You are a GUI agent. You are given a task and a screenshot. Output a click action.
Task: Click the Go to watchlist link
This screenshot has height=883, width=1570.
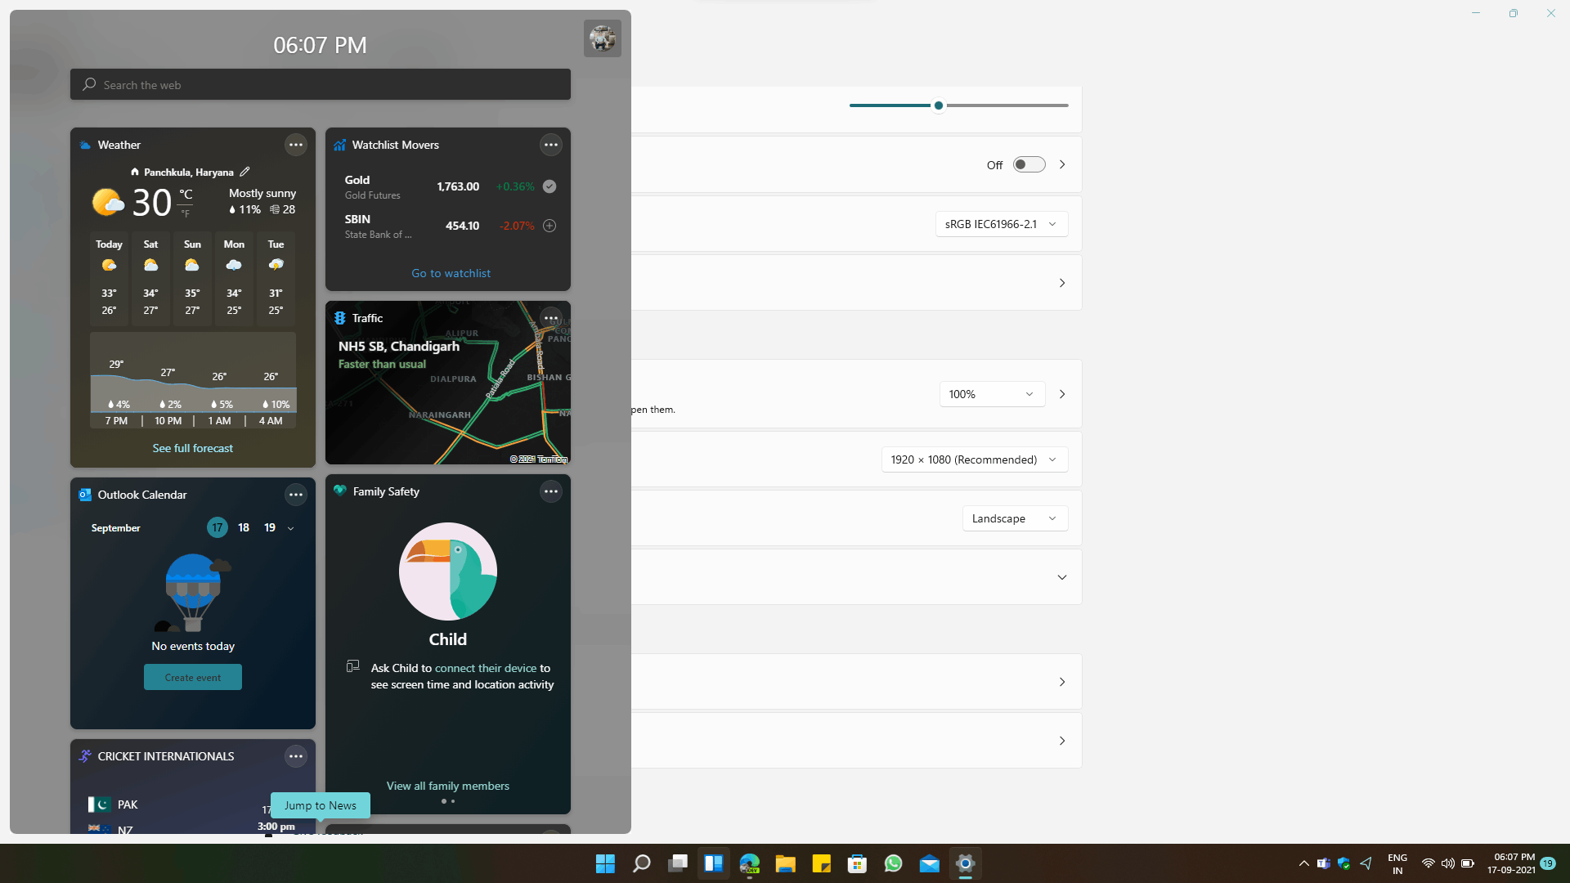pos(450,272)
